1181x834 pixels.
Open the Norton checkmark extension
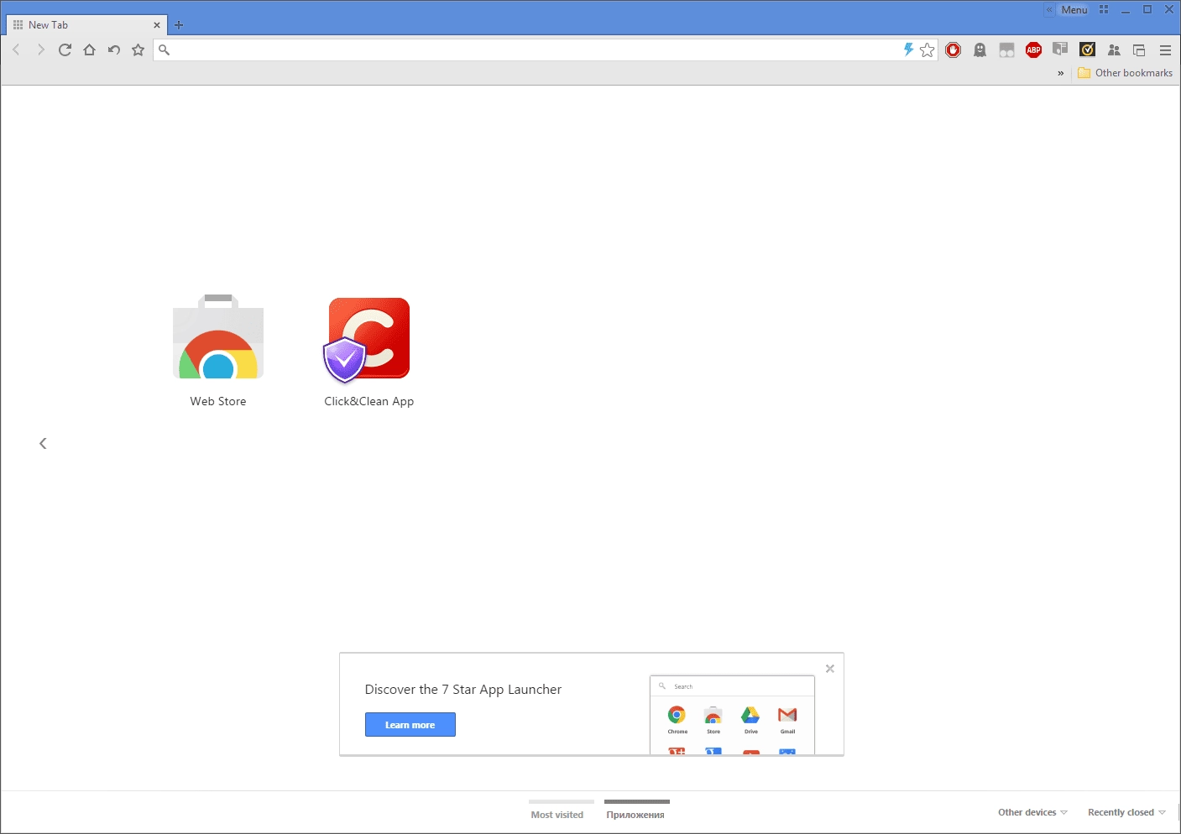(1087, 50)
